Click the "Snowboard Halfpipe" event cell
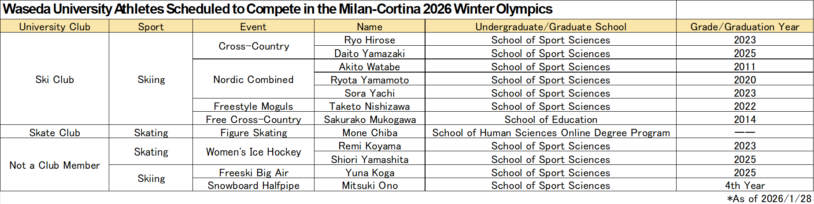Image resolution: width=814 pixels, height=204 pixels. 253,186
